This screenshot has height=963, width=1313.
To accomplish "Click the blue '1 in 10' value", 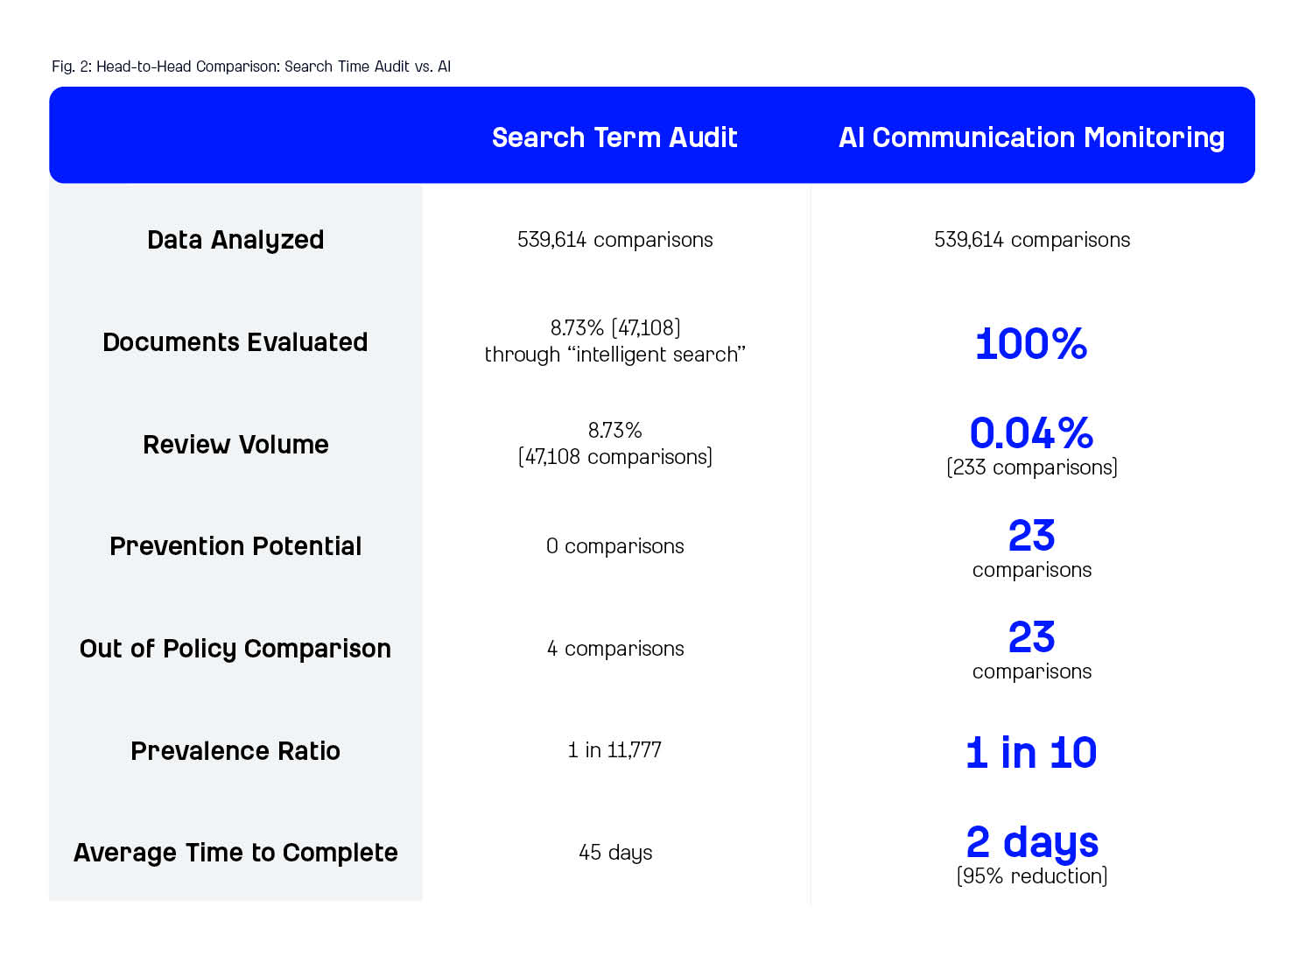I will tap(1031, 753).
